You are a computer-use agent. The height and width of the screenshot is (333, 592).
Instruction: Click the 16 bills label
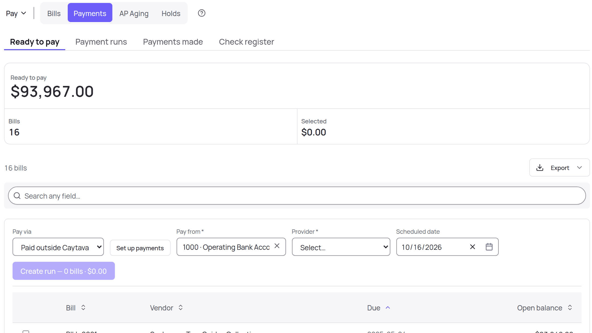click(x=16, y=168)
